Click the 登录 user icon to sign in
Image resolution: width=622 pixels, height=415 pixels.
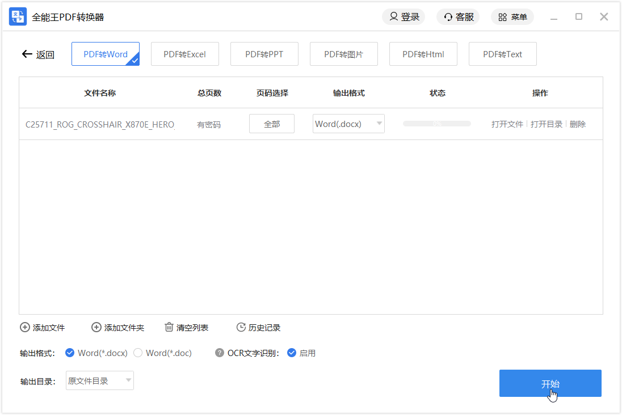pyautogui.click(x=393, y=17)
